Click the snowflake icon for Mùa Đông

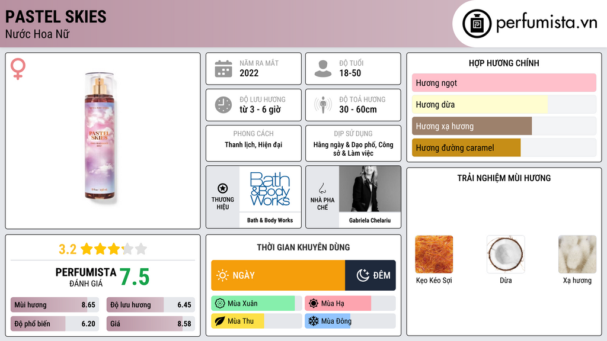click(314, 321)
